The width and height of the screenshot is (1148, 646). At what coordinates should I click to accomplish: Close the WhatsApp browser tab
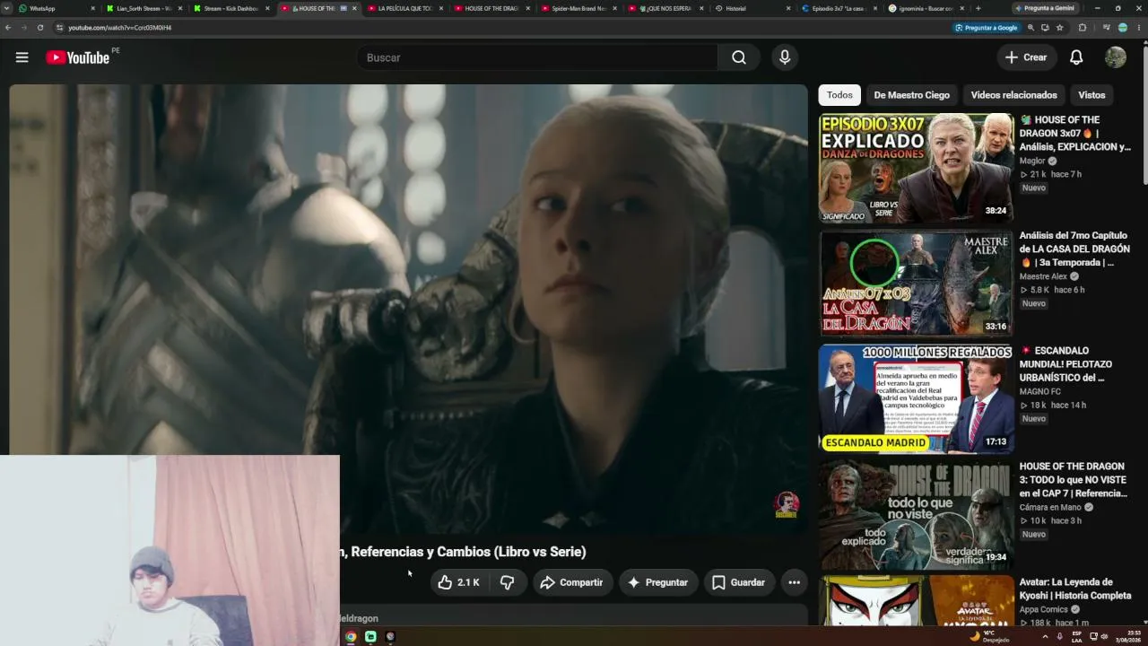[92, 8]
